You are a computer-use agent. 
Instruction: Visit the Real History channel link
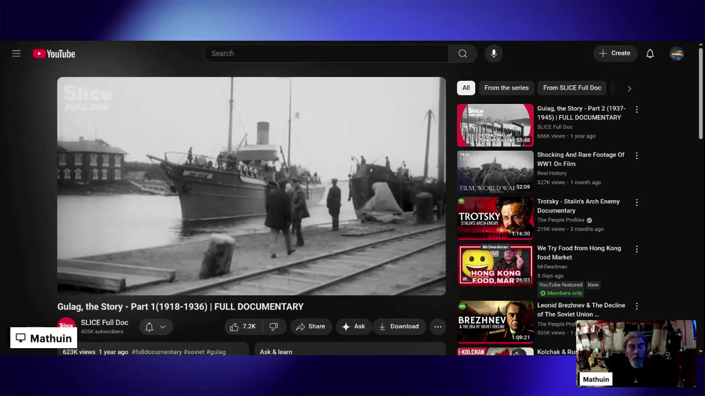(x=552, y=173)
